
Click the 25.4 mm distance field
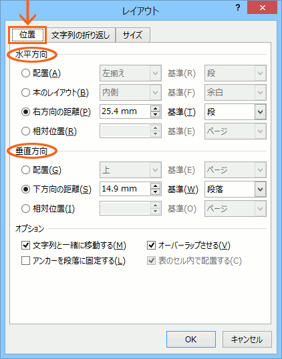pos(125,111)
